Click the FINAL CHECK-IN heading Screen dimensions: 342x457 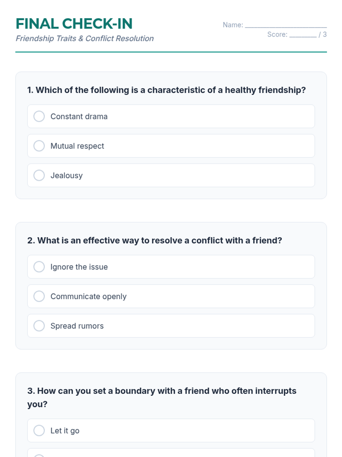point(74,24)
